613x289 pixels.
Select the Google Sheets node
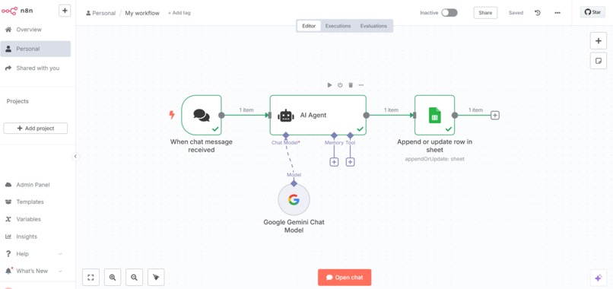[434, 115]
